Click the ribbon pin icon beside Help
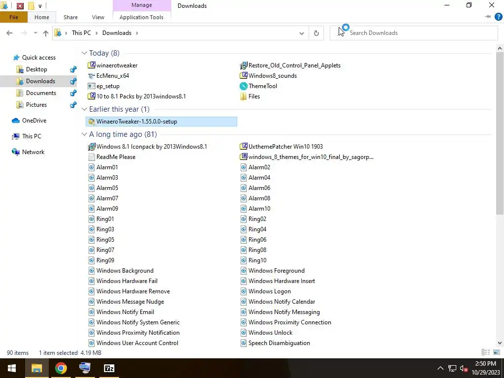 488,17
